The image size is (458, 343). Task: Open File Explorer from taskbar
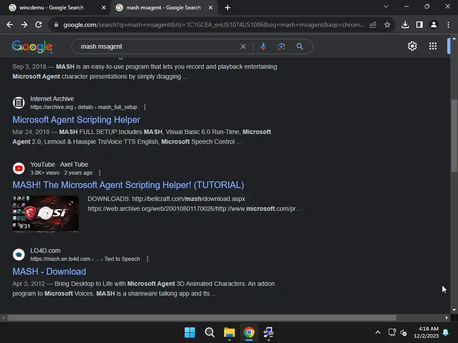pyautogui.click(x=229, y=332)
